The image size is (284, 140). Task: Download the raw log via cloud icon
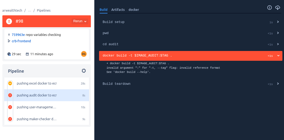click(x=278, y=8)
